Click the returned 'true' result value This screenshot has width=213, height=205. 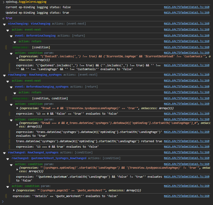(x=9, y=18)
